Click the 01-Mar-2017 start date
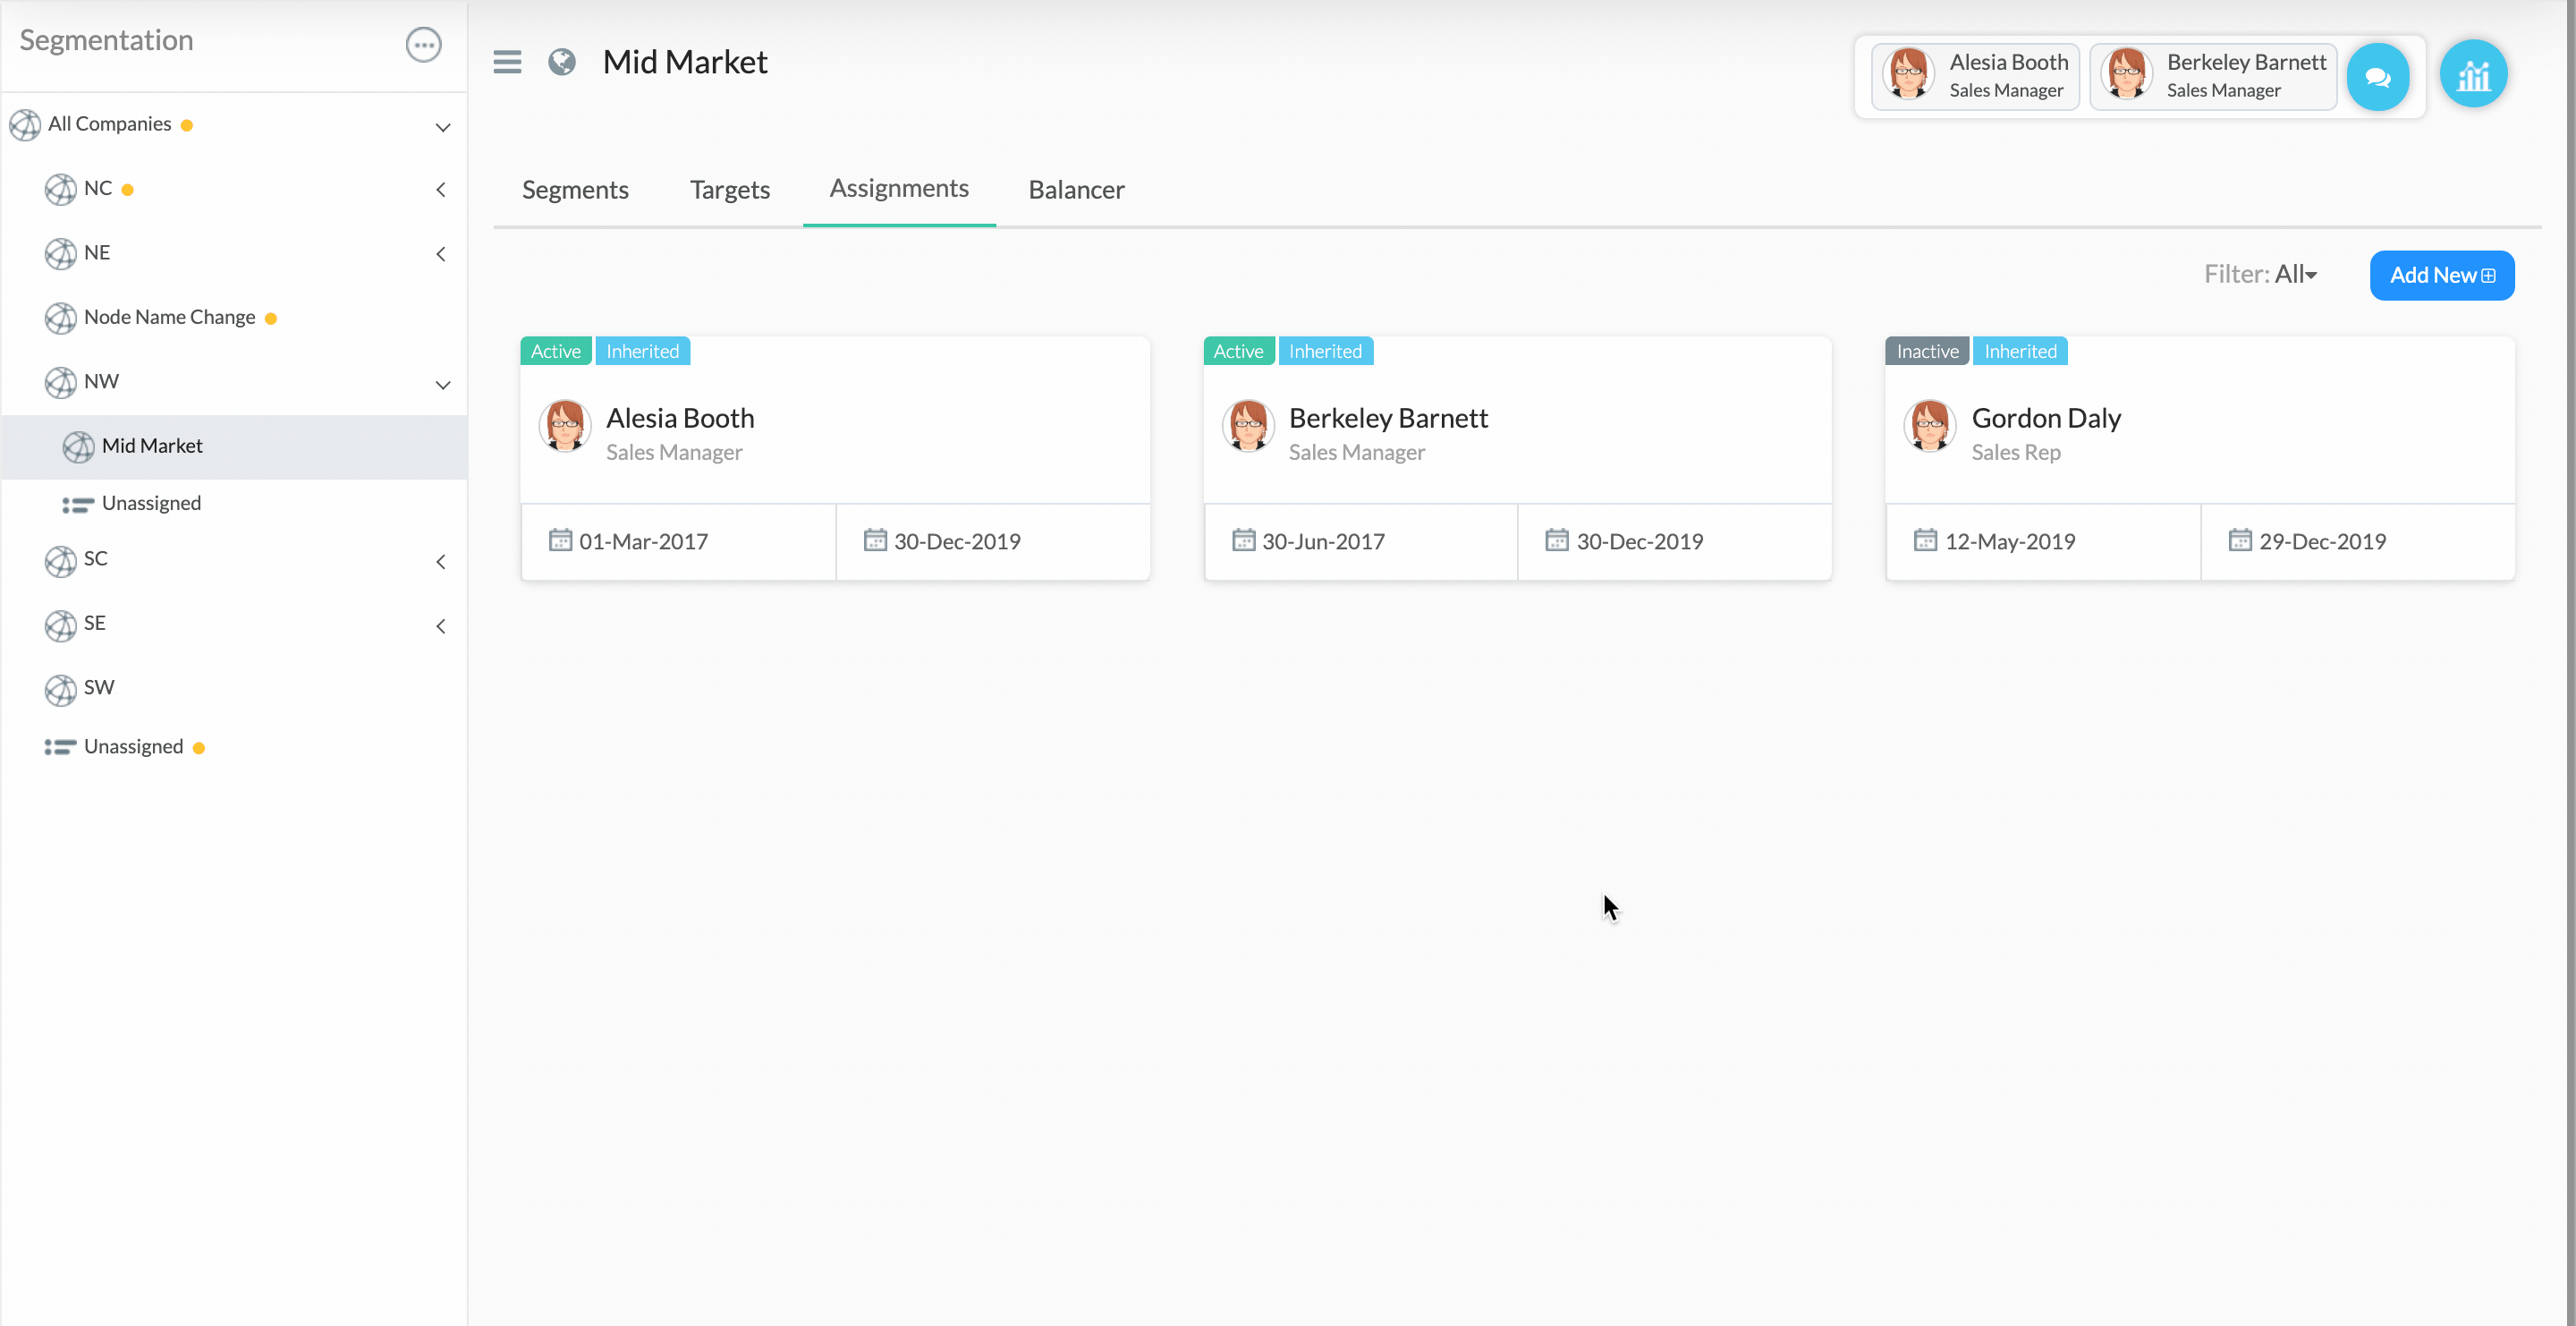Screen dimensions: 2576x1326 coord(643,541)
